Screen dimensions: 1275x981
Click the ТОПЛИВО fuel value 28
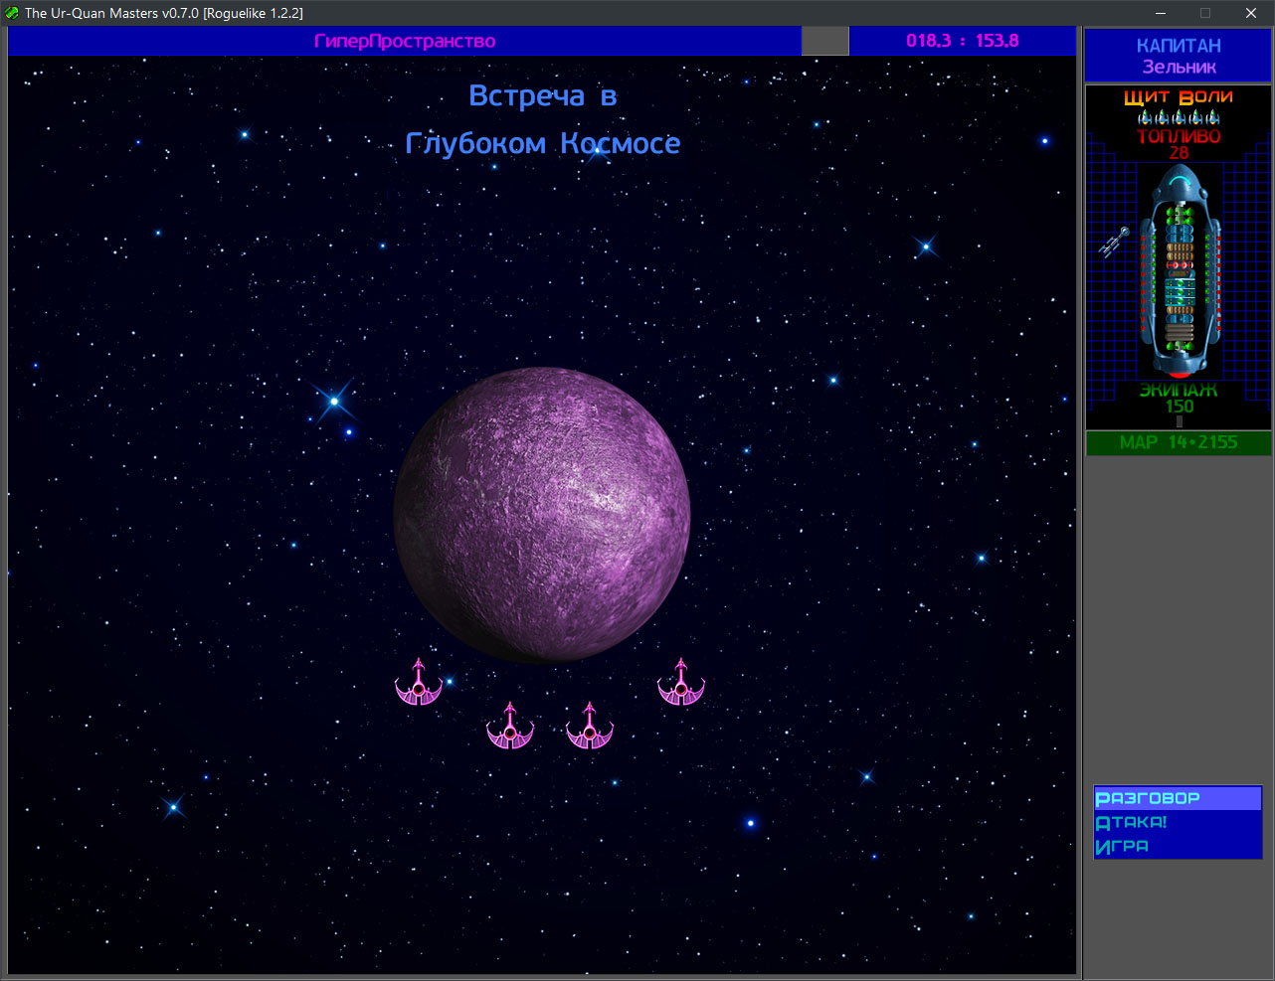(1179, 153)
